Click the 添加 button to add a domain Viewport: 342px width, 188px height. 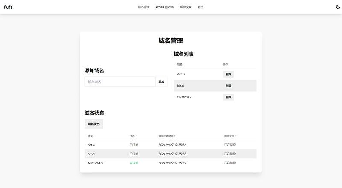click(161, 81)
